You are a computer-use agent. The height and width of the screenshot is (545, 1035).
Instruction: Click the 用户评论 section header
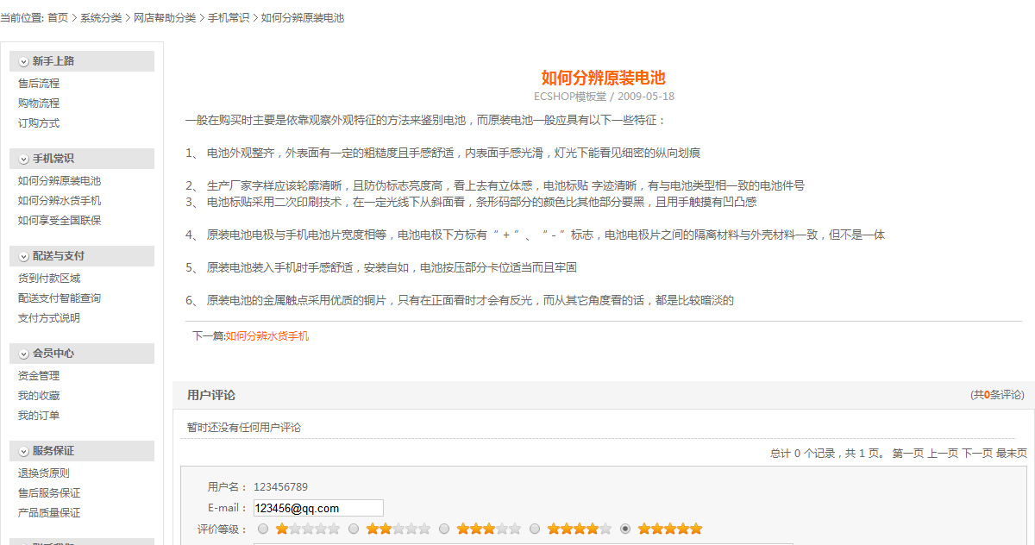tap(211, 395)
